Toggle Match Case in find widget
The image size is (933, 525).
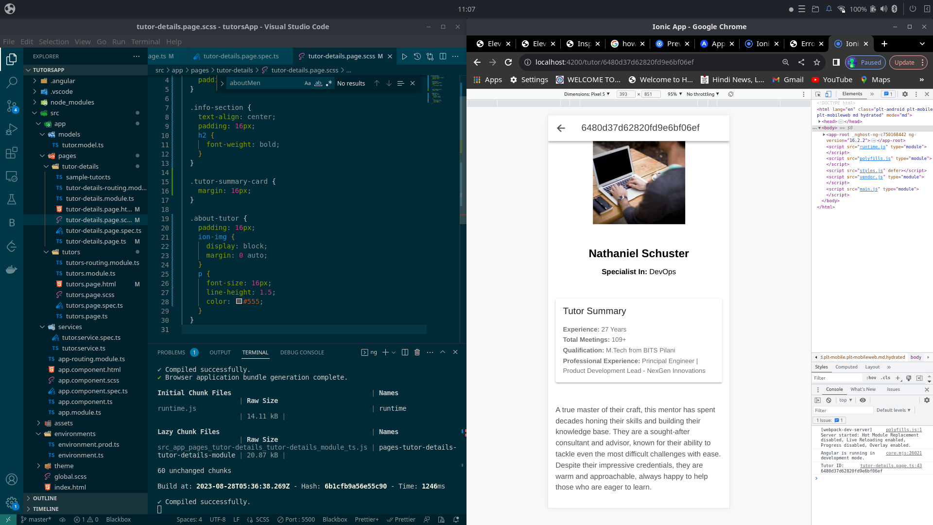(x=308, y=83)
